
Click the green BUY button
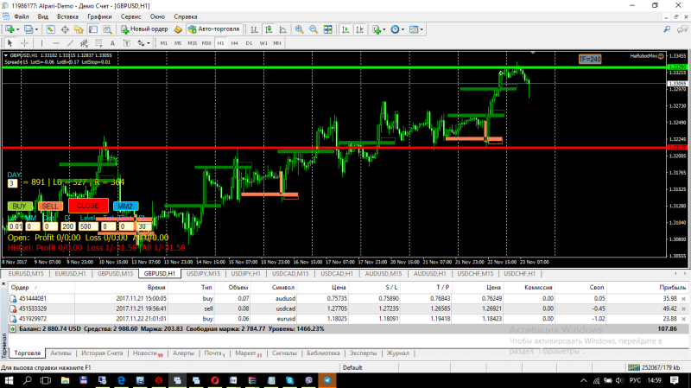click(x=19, y=206)
